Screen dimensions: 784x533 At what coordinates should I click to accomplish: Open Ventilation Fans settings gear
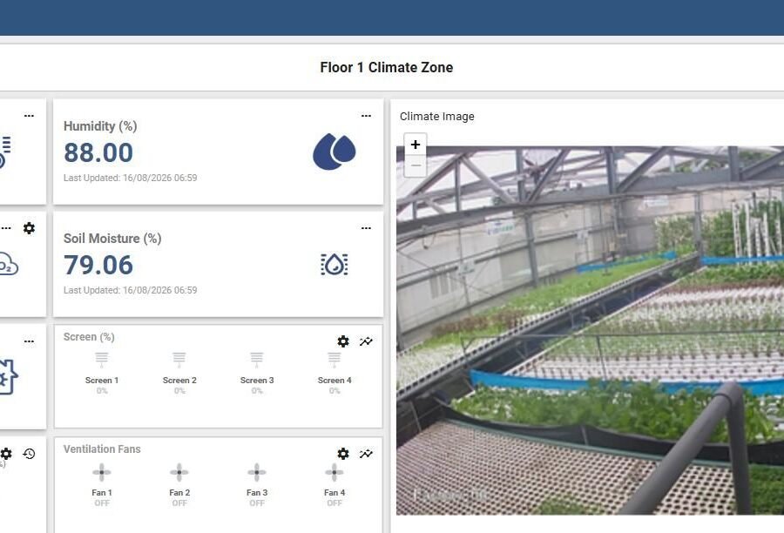tap(343, 454)
